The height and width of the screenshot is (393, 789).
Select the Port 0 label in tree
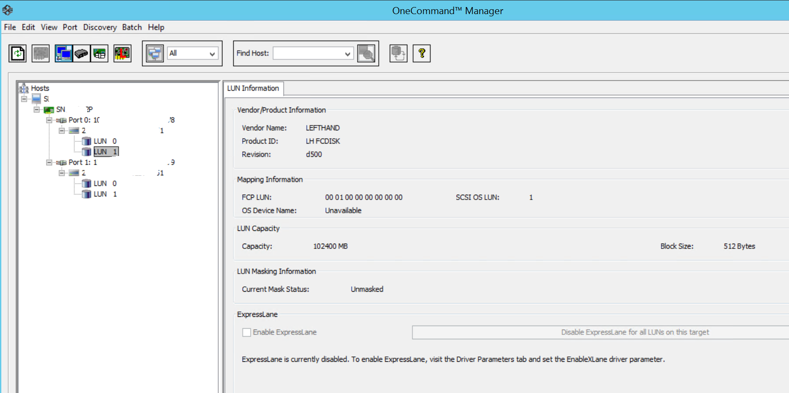(84, 120)
